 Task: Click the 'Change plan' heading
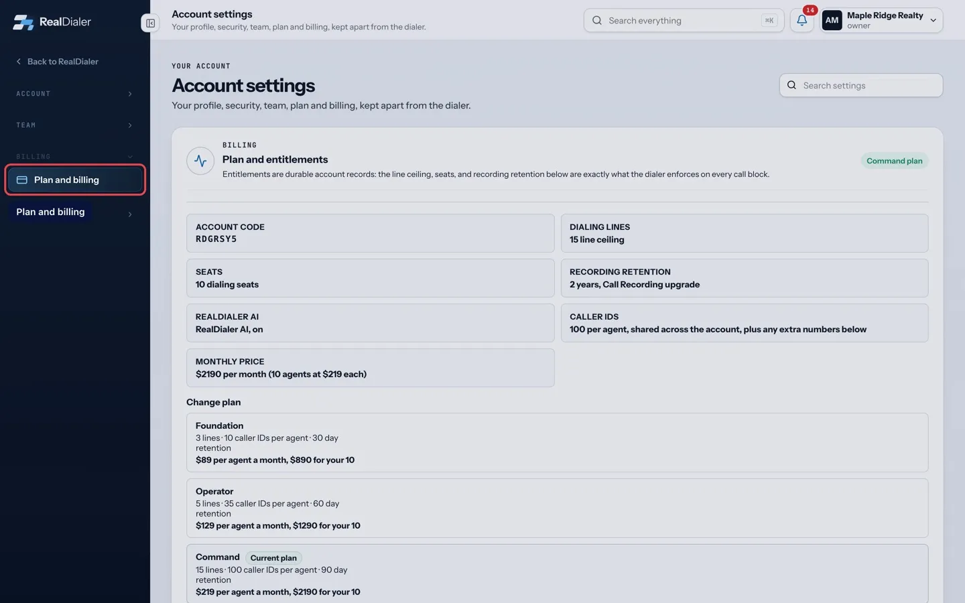pos(213,403)
